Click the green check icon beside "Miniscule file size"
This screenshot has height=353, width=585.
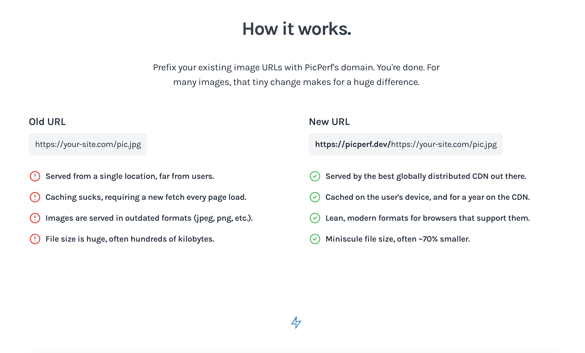coord(315,239)
